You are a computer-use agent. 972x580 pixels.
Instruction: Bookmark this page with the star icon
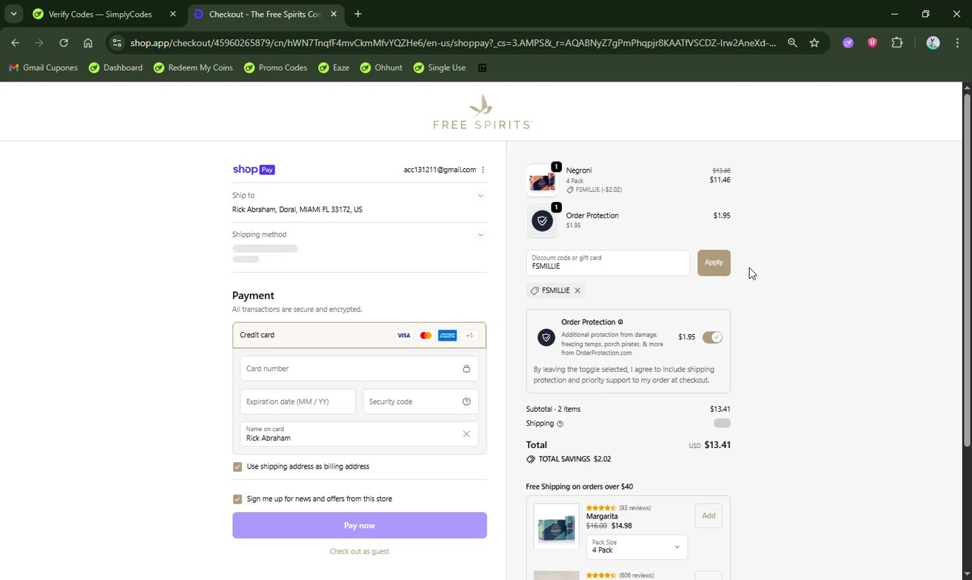(815, 43)
